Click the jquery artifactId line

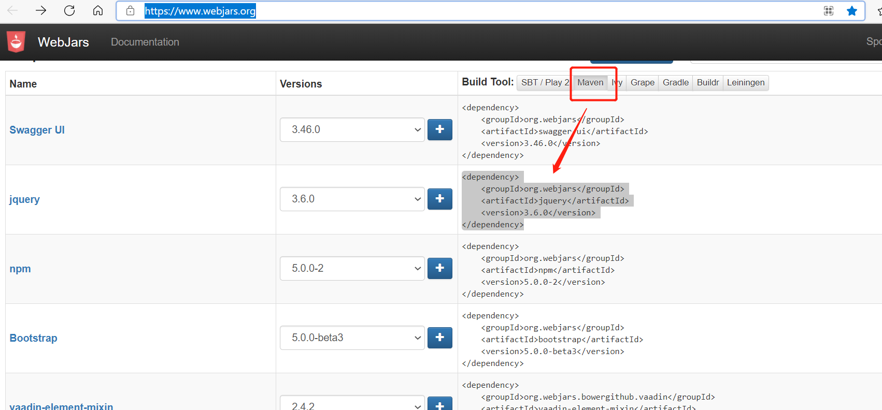555,201
